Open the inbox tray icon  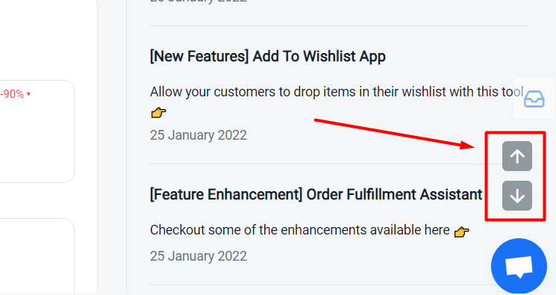534,99
